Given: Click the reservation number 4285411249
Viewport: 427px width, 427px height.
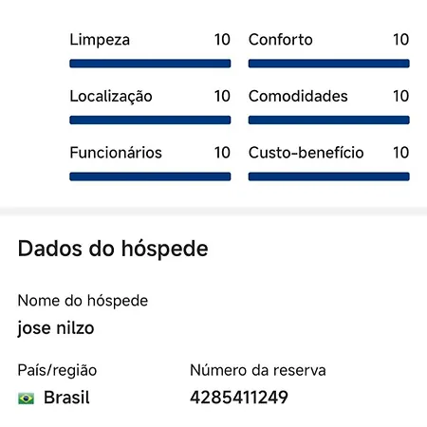Looking at the screenshot, I should click(239, 398).
